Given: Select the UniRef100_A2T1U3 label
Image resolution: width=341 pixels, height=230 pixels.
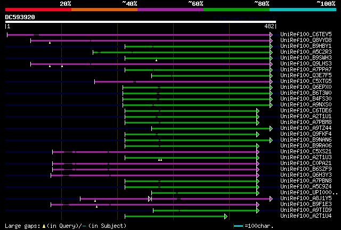Looking at the screenshot, I should 306,158.
